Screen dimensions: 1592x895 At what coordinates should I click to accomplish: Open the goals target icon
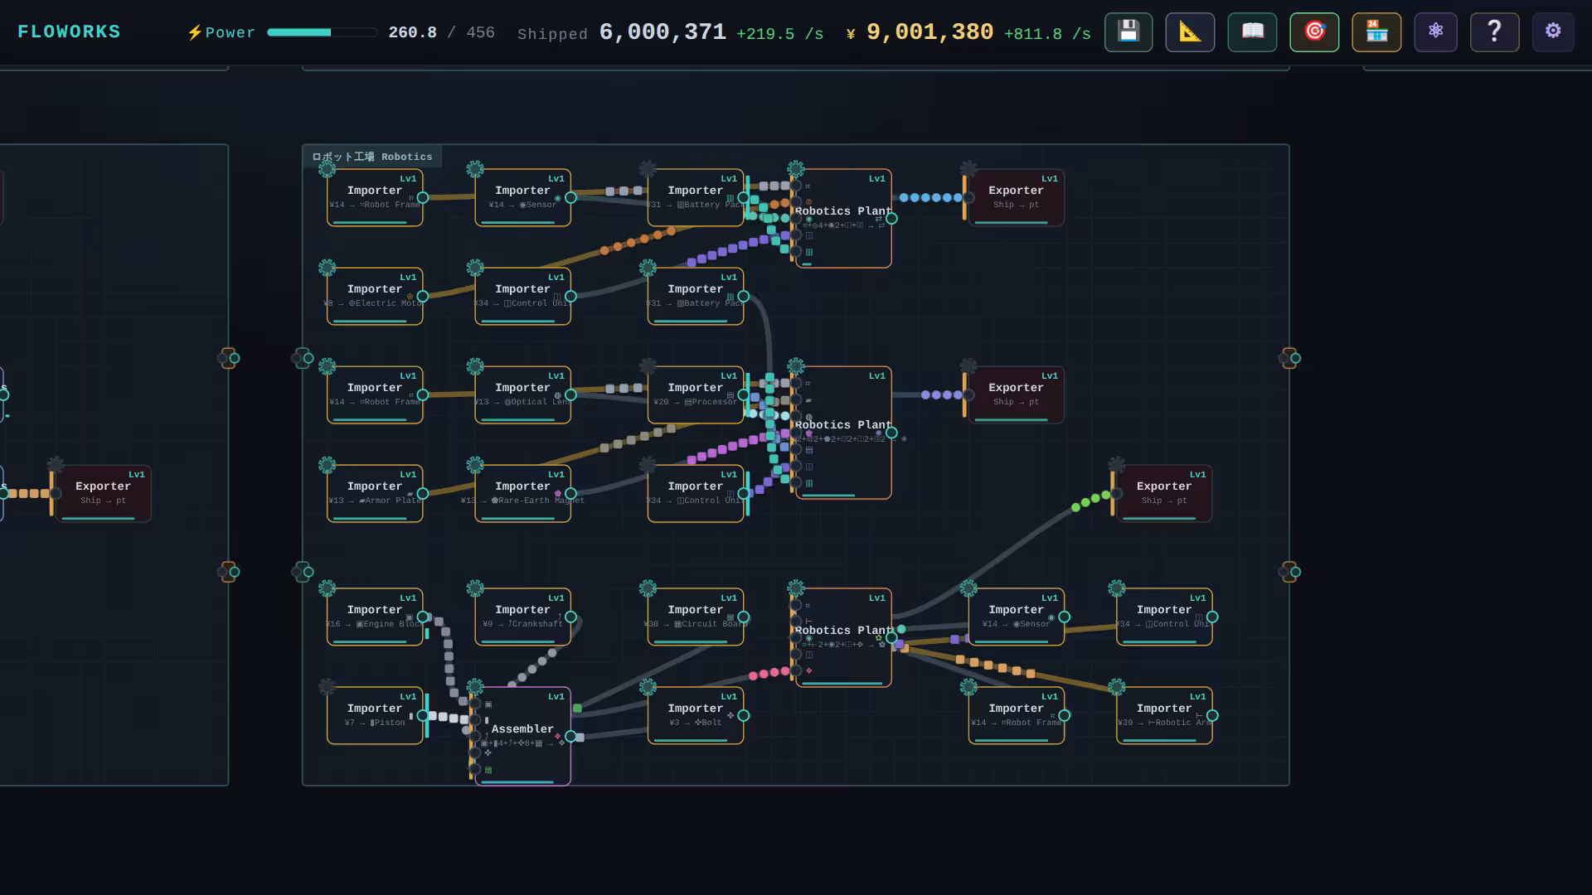[x=1314, y=32]
